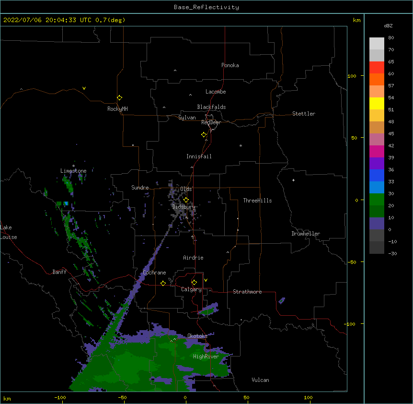Select the purple 10 dBZ legend swatch
The image size is (413, 404).
[x=377, y=224]
